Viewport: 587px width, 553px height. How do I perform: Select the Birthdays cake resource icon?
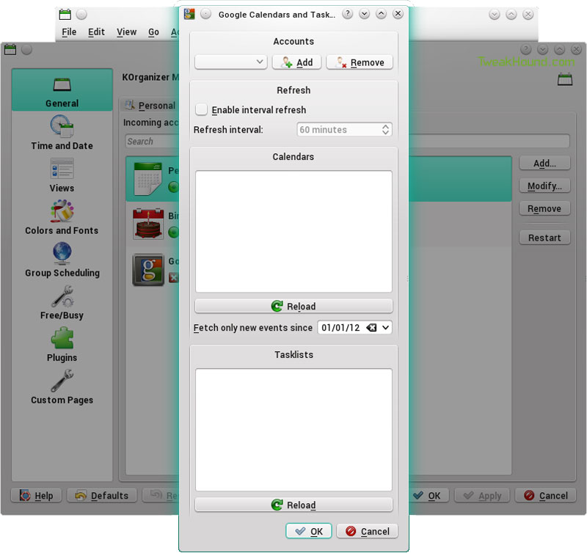click(148, 224)
